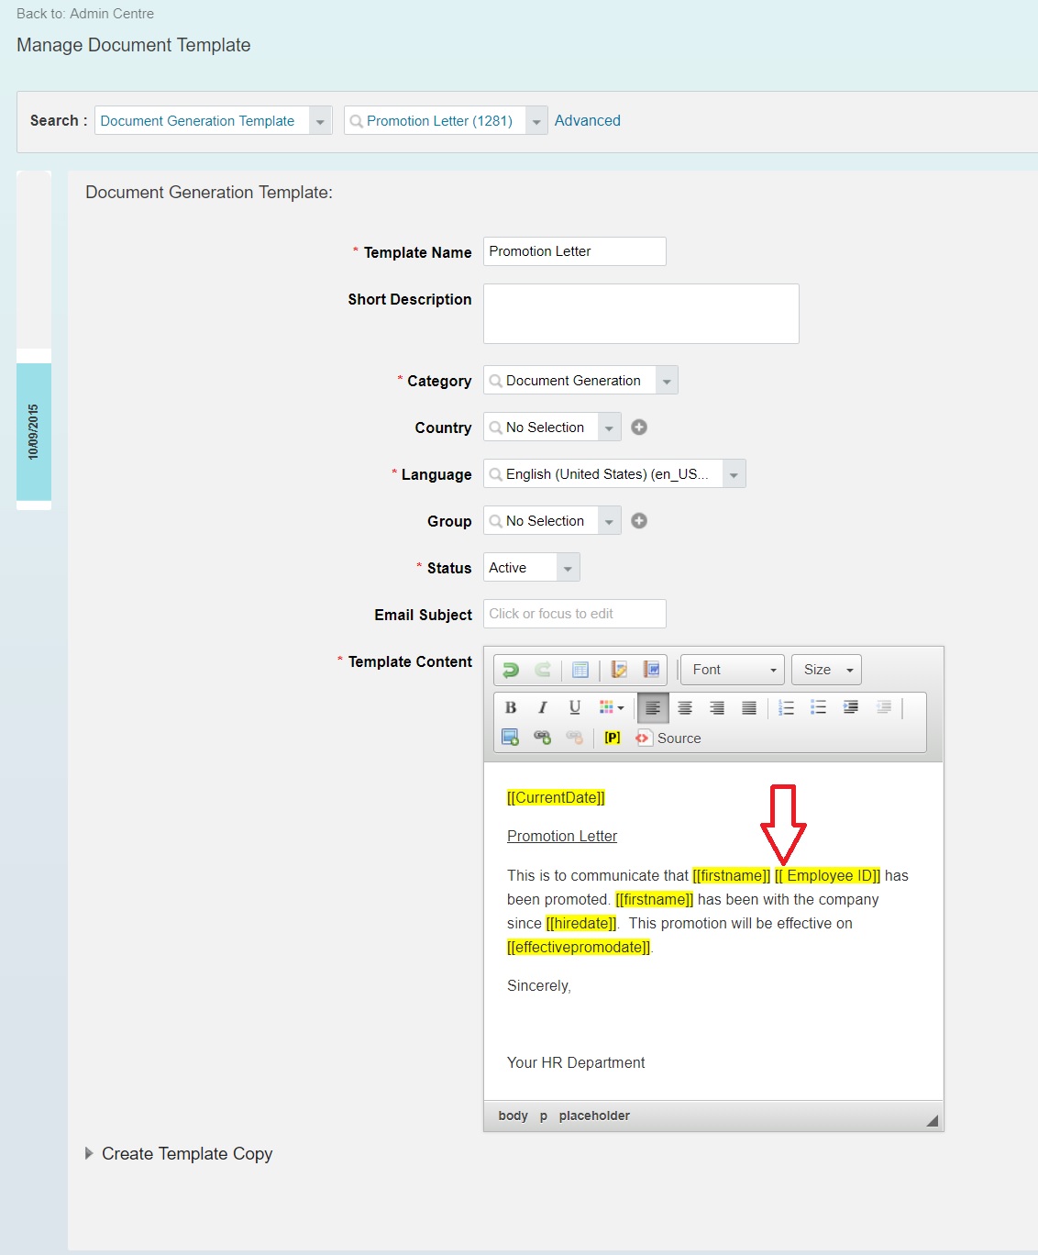The height and width of the screenshot is (1255, 1038).
Task: Toggle italic formatting
Action: coord(543,707)
